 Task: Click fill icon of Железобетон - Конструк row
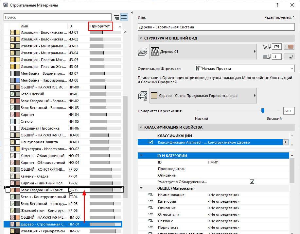tap(12, 211)
